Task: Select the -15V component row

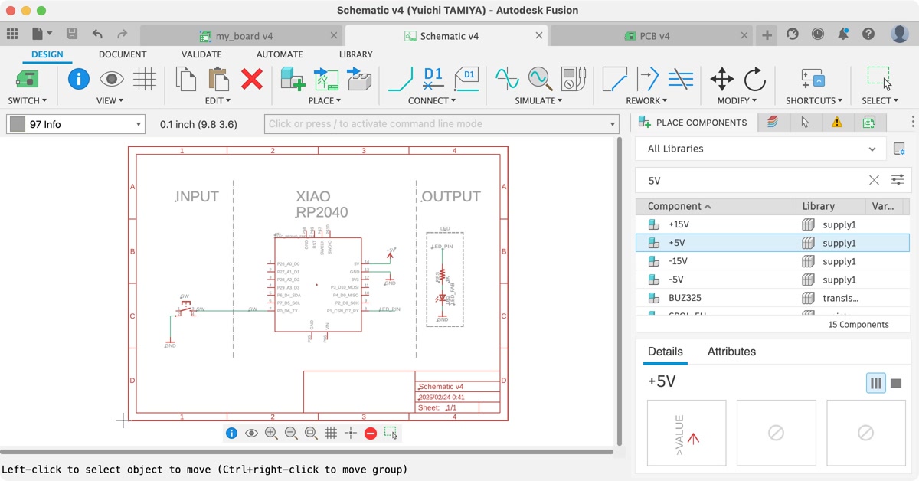Action: point(773,261)
